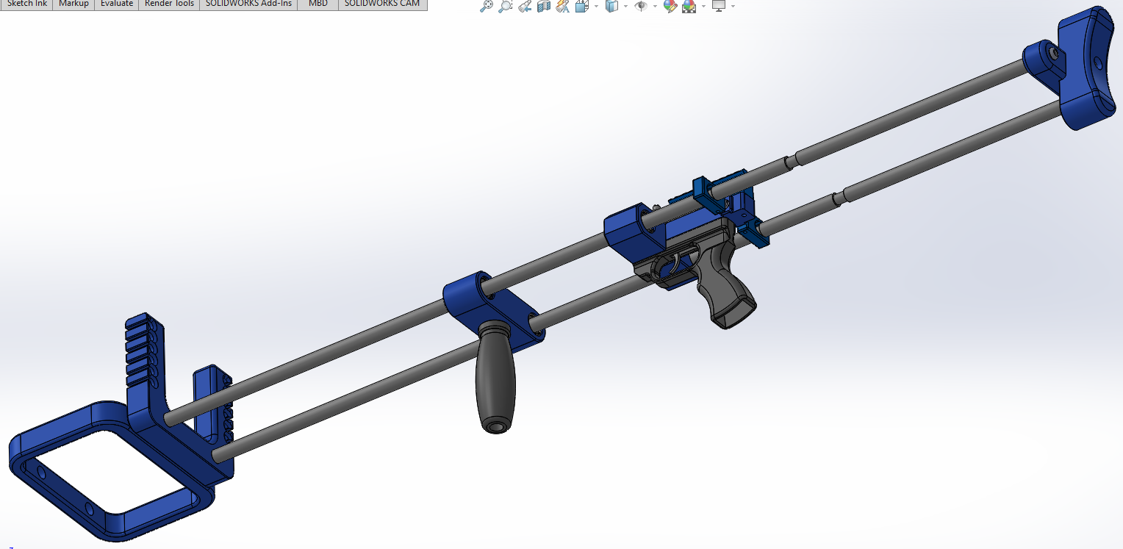Open the MBD tab

click(x=318, y=4)
